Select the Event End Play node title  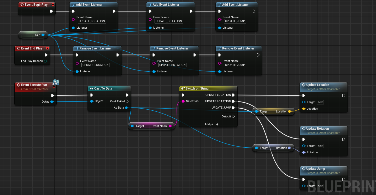point(32,48)
